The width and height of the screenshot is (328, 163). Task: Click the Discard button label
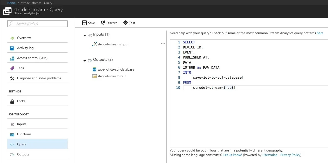click(112, 23)
